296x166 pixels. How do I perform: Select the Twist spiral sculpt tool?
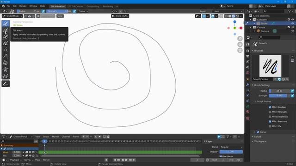tap(6, 63)
